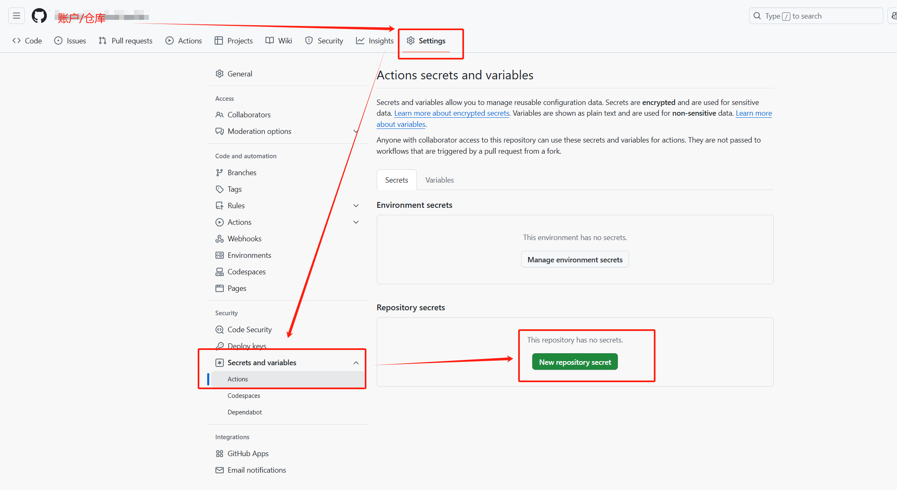Viewport: 897px width, 490px height.
Task: Expand the Rules section chevron
Action: point(356,206)
